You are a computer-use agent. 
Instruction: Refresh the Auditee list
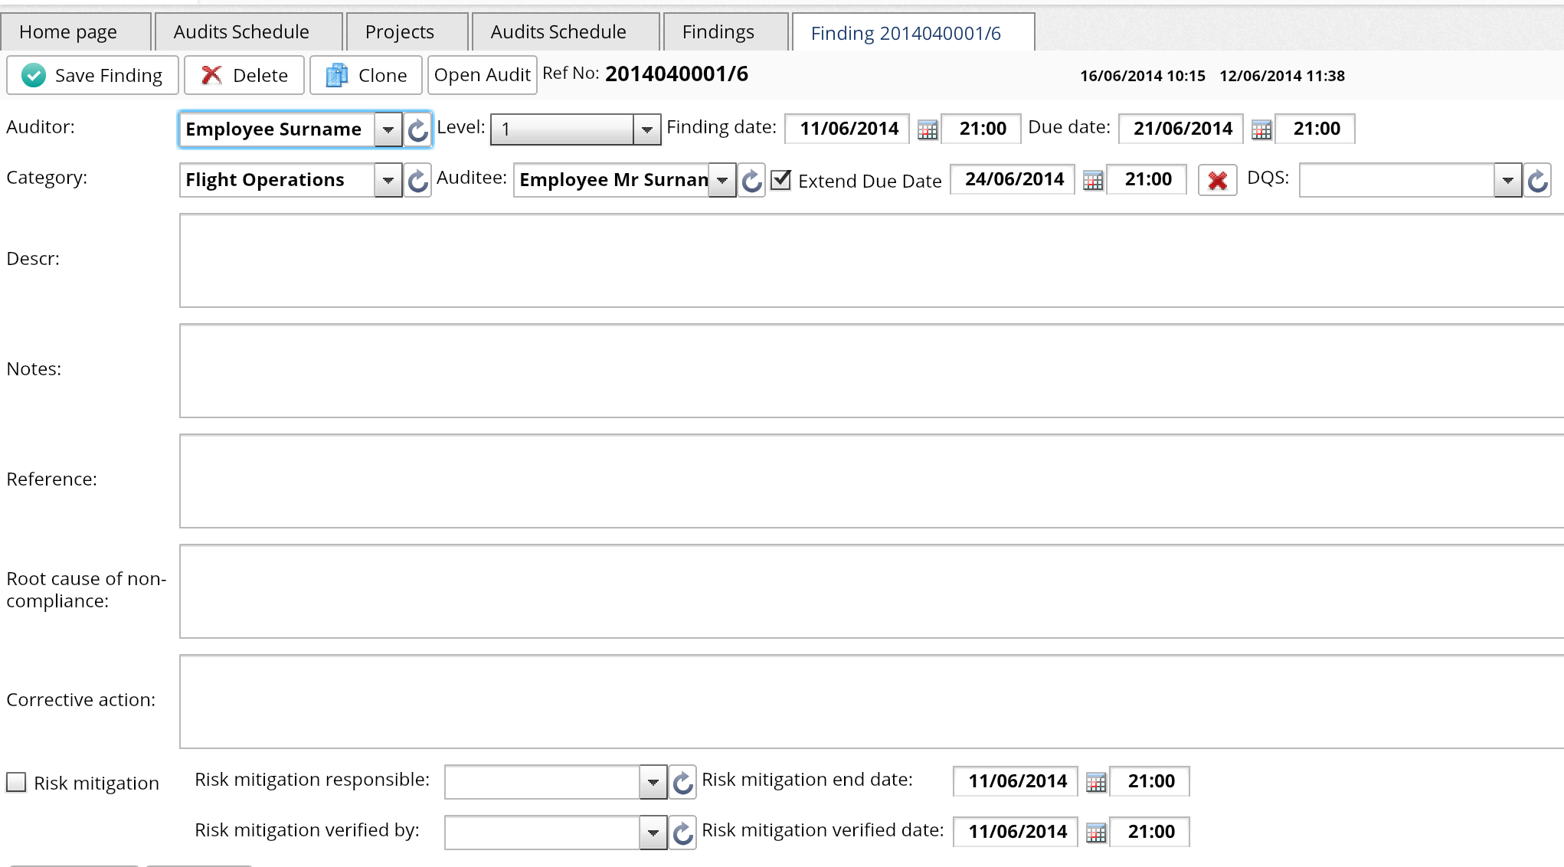[x=751, y=181]
